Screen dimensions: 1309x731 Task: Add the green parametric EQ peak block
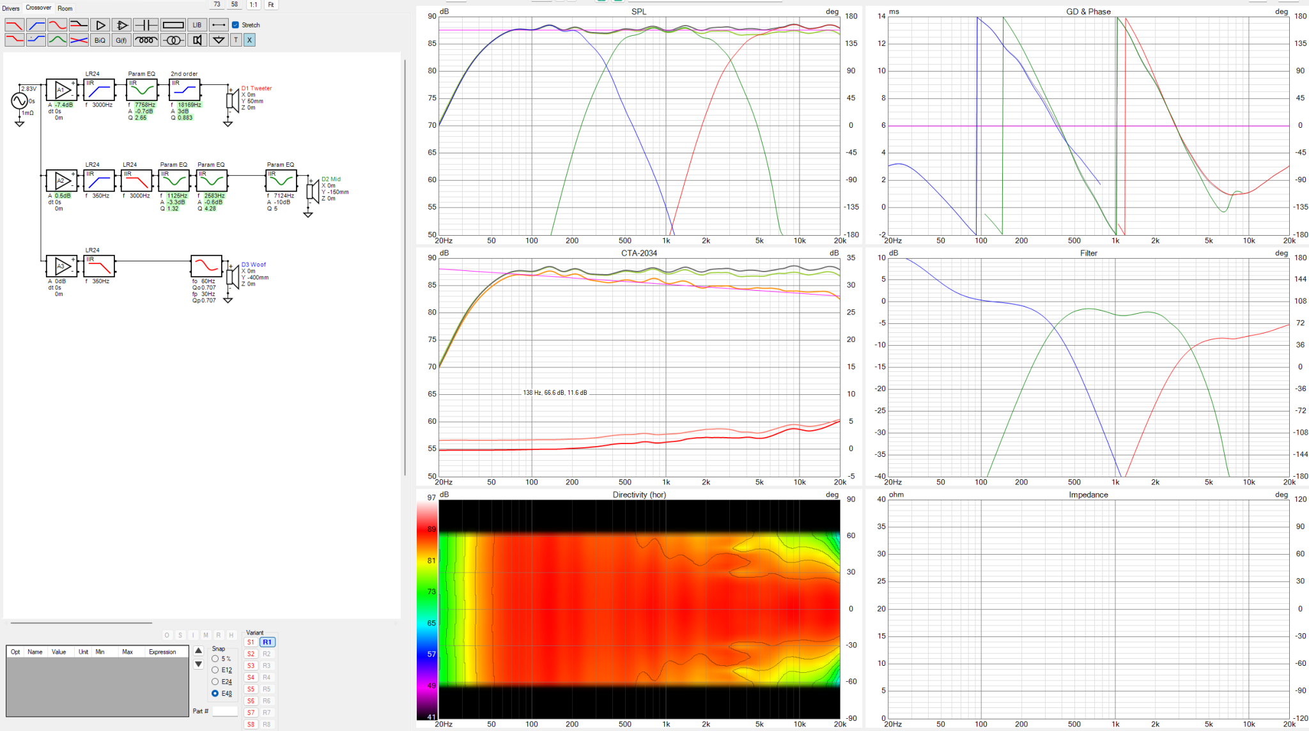click(x=57, y=40)
